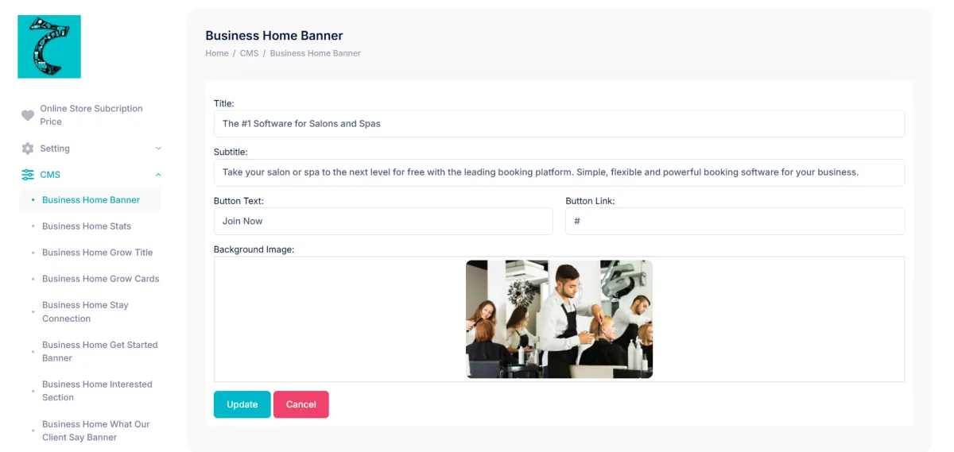This screenshot has width=954, height=452.
Task: Click into the Button Link field
Action: pos(735,221)
